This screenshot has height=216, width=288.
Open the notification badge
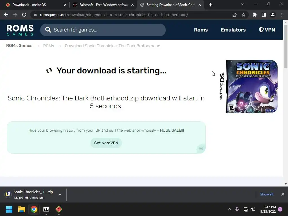pos(280,209)
